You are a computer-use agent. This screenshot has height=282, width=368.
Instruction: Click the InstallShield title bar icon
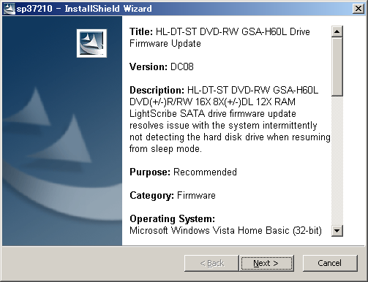[9, 9]
